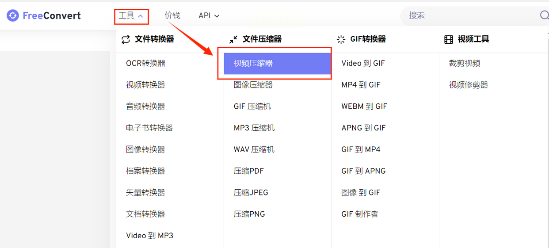This screenshot has width=549, height=248.
Task: Open 图像压缩器
Action: [253, 85]
